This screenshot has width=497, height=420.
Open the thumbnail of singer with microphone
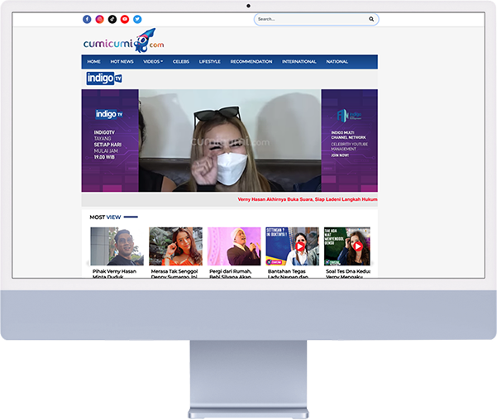click(x=234, y=246)
